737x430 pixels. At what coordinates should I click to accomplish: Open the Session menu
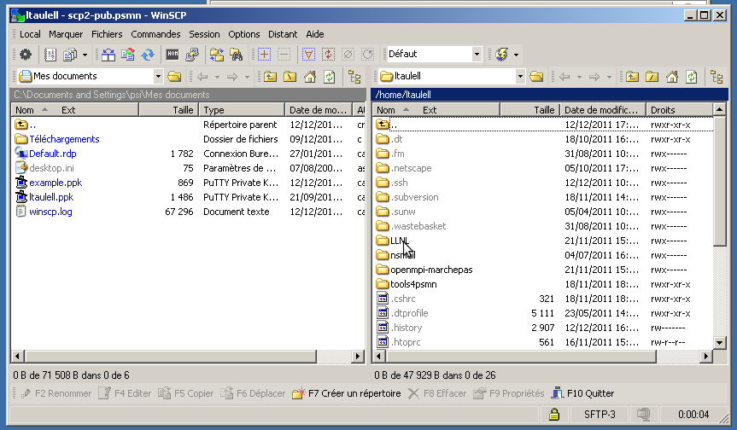[x=204, y=34]
